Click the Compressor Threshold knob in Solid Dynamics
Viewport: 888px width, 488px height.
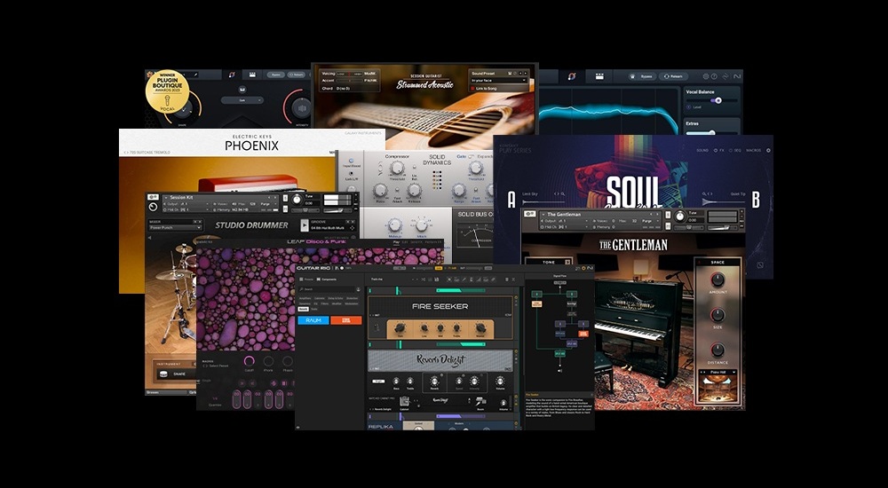(x=397, y=168)
